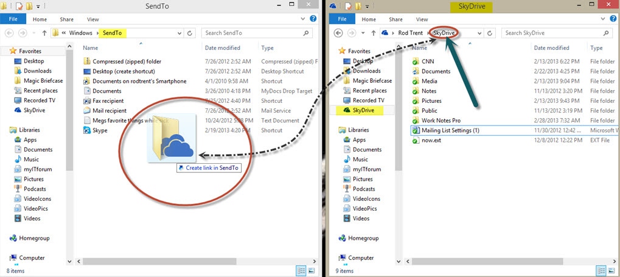Open Help icon in SendTo window
Image resolution: width=620 pixels, height=277 pixels.
313,19
